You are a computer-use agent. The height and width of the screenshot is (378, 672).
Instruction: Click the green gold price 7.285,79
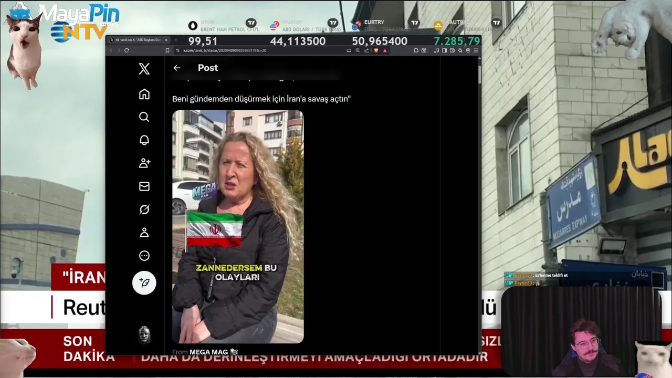point(457,41)
